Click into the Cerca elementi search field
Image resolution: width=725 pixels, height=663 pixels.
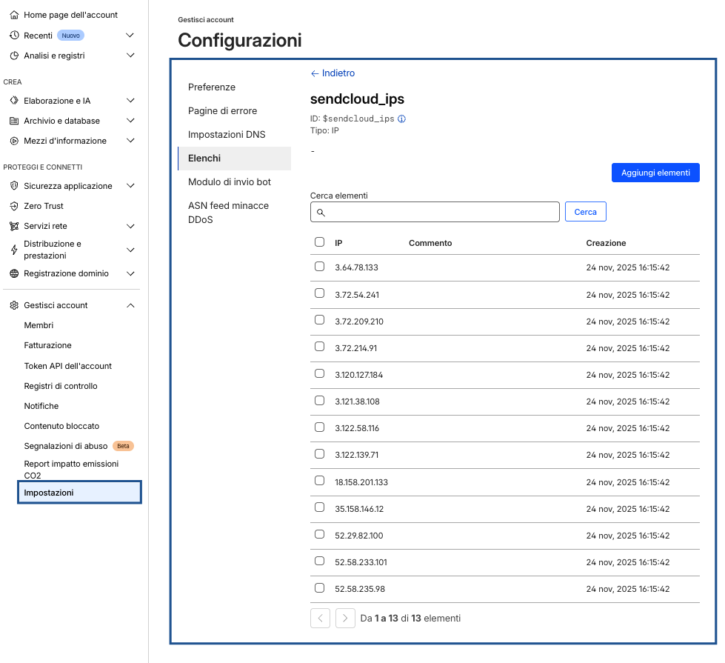click(435, 212)
